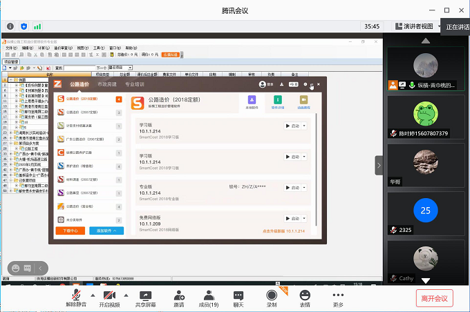This screenshot has height=312, width=470.
Task: Page participant list down with bottom arrow
Action: click(426, 280)
